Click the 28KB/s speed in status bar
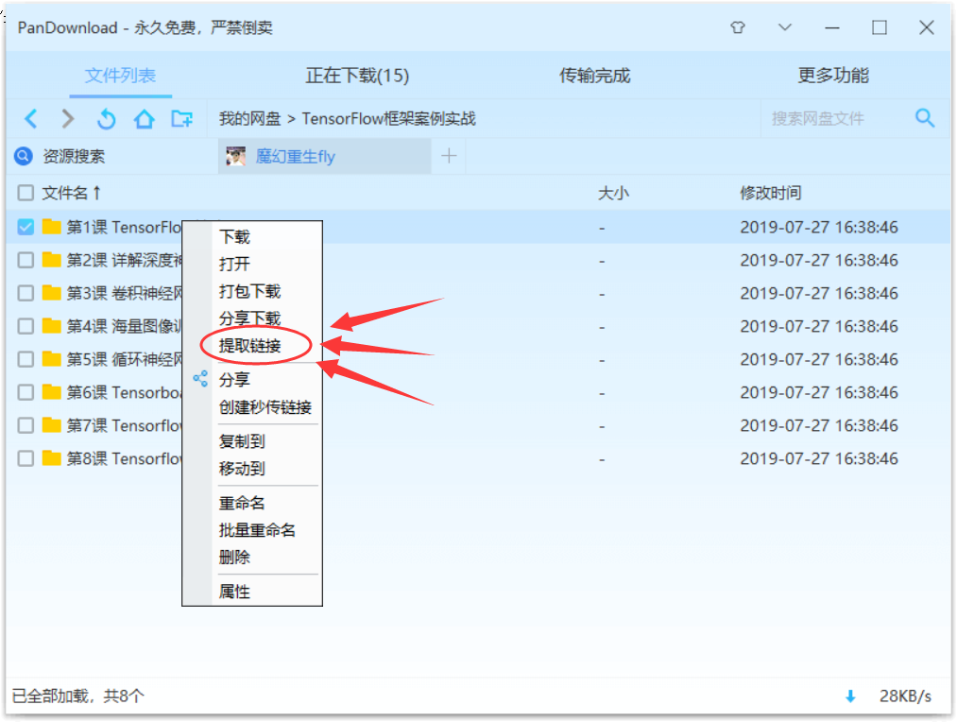The image size is (957, 722). click(905, 696)
